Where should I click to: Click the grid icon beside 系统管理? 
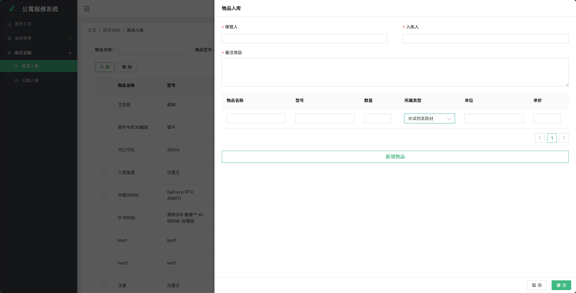click(x=9, y=38)
